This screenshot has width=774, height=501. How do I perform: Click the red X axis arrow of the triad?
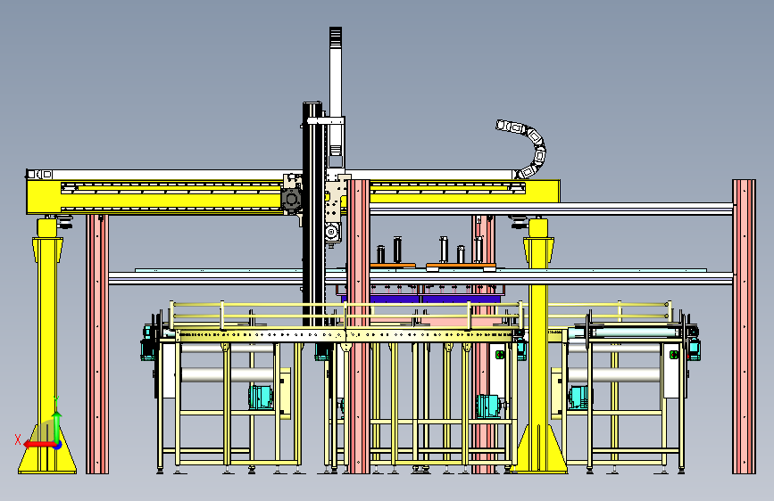[x=38, y=445]
